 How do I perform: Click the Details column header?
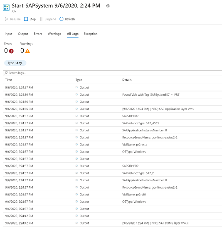(127, 80)
